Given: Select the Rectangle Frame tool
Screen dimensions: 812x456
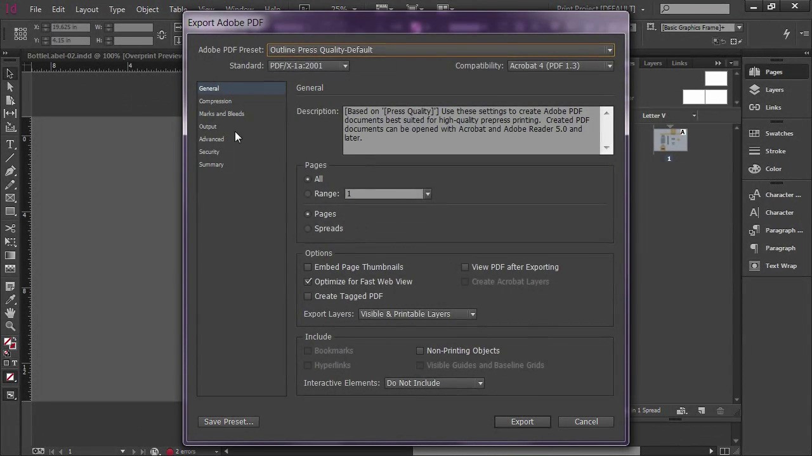Looking at the screenshot, I should (x=10, y=198).
